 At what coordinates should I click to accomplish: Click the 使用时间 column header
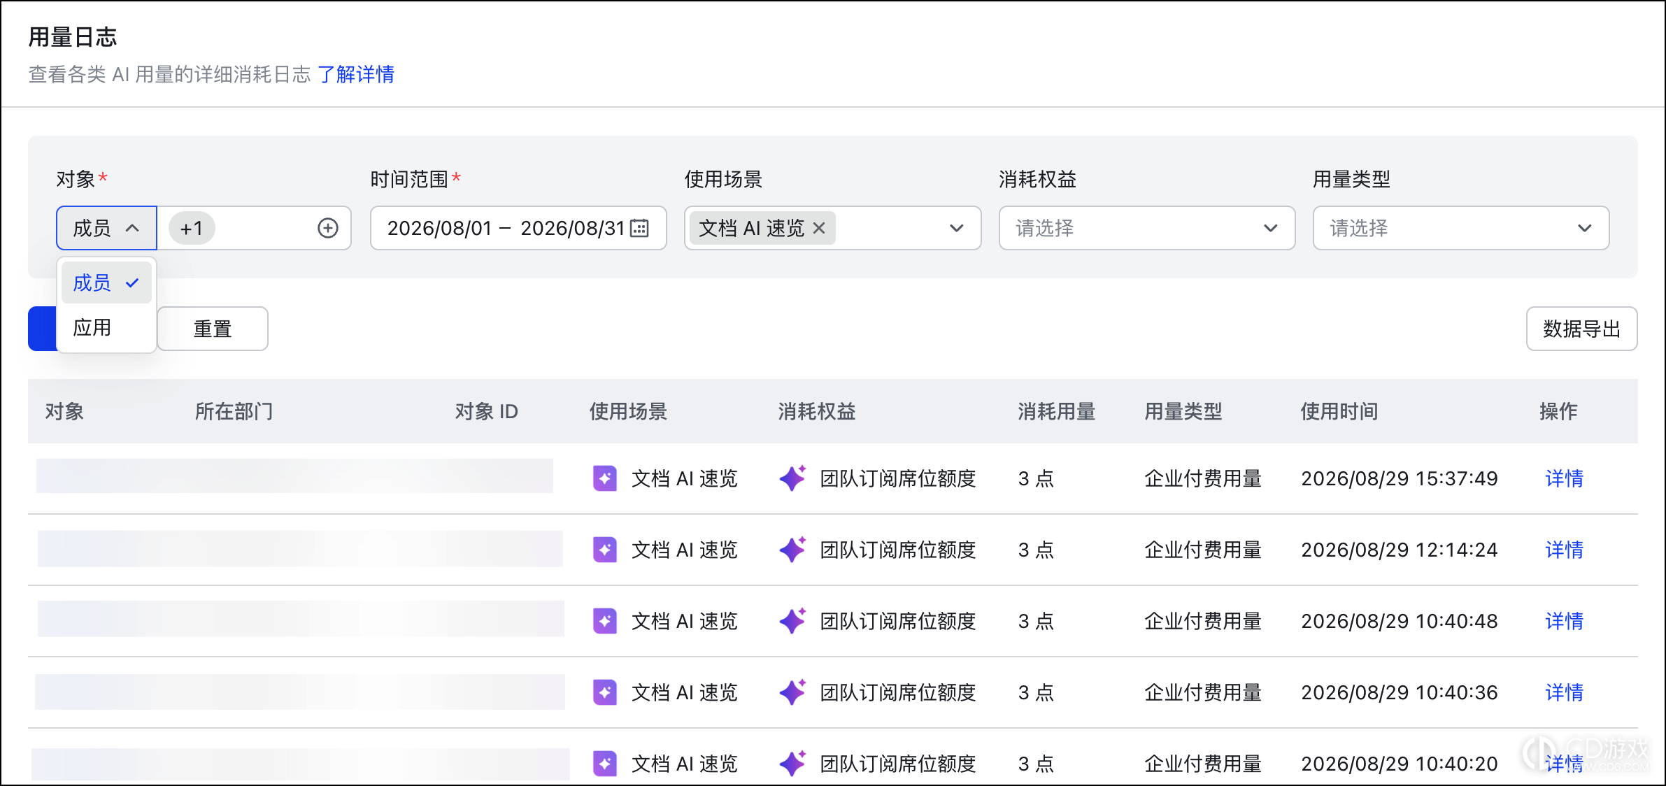click(x=1339, y=411)
